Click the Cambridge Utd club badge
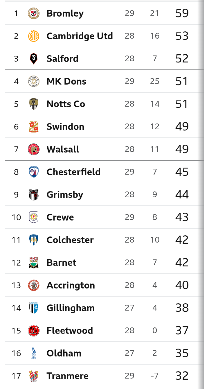This screenshot has height=389, width=209. [34, 36]
